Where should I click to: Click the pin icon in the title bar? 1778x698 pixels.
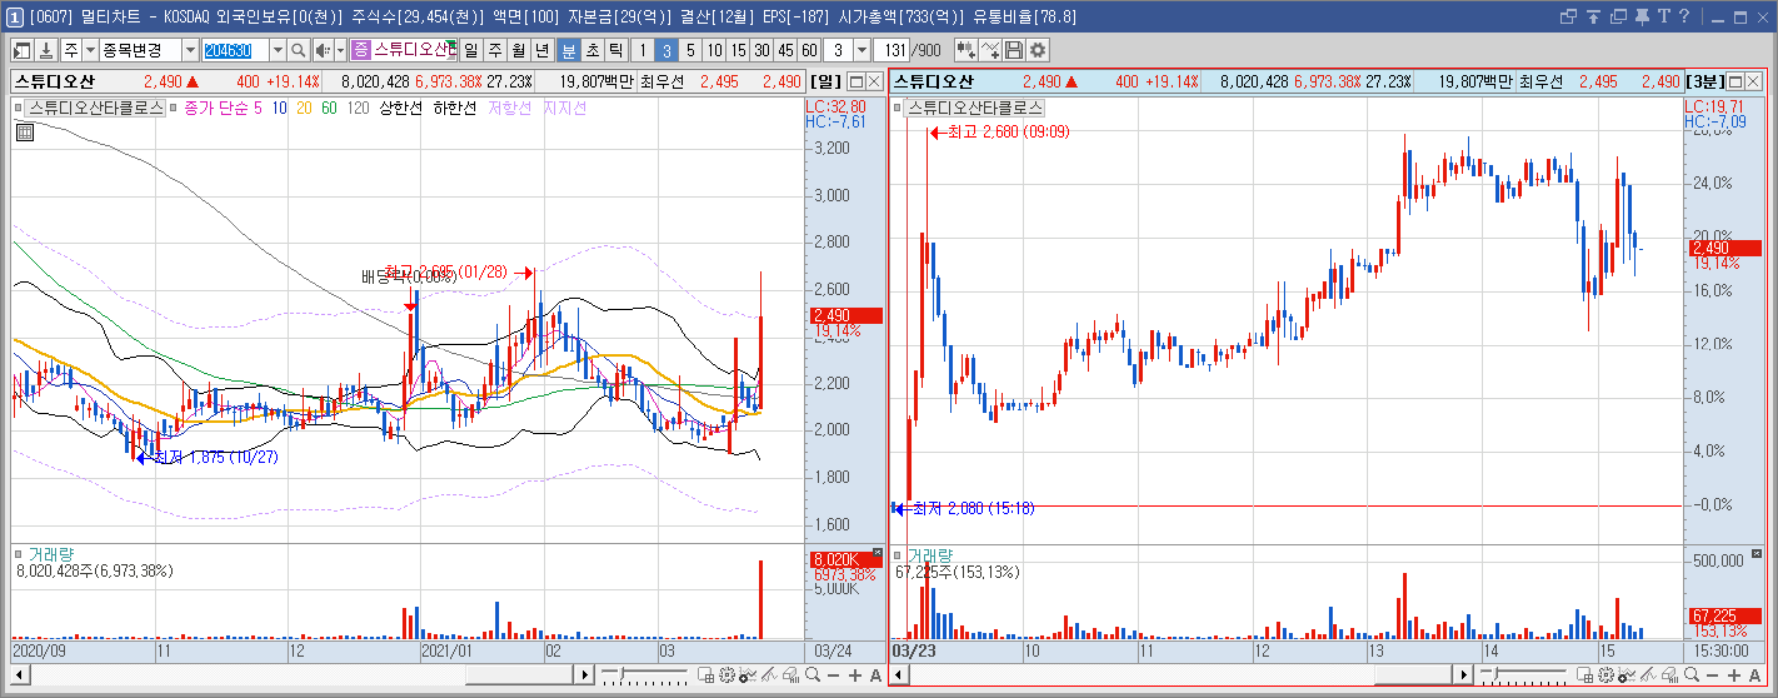(1642, 17)
